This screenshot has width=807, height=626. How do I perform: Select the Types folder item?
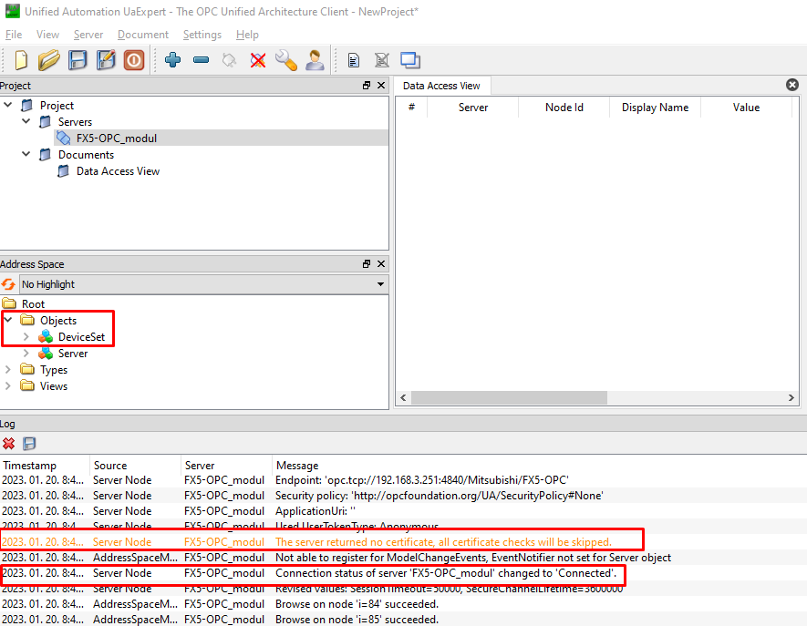point(54,370)
